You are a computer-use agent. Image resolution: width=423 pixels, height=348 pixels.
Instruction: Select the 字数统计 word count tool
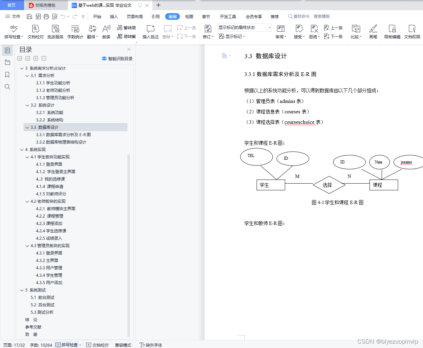(75, 32)
